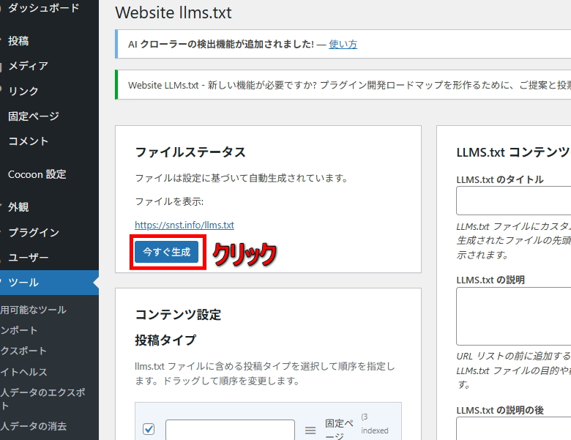Open the プラグイン menu
The width and height of the screenshot is (571, 440).
pos(33,232)
